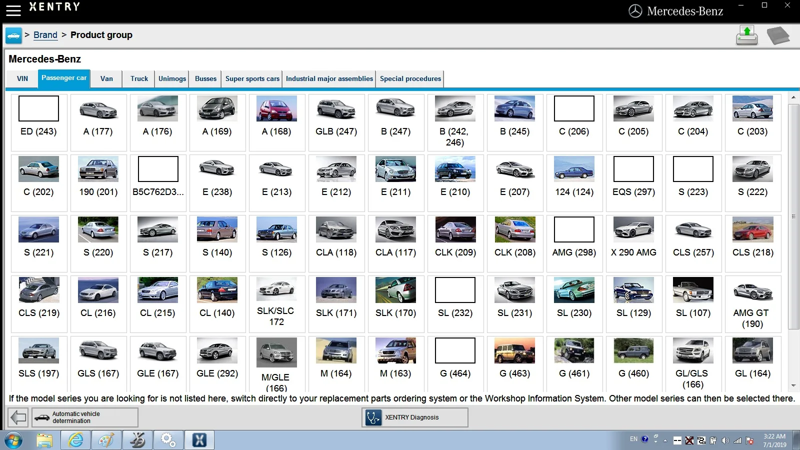The image size is (800, 450).
Task: Select the G (463) vehicle image
Action: 515,350
